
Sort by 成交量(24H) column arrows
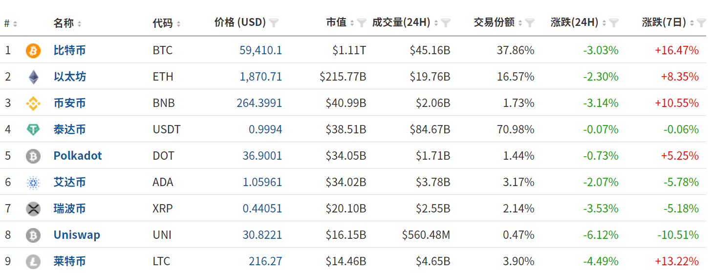pos(436,23)
